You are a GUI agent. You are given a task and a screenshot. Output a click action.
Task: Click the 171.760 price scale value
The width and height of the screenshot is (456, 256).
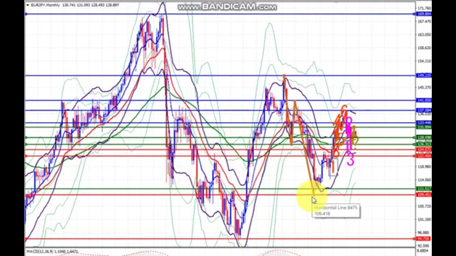(424, 8)
